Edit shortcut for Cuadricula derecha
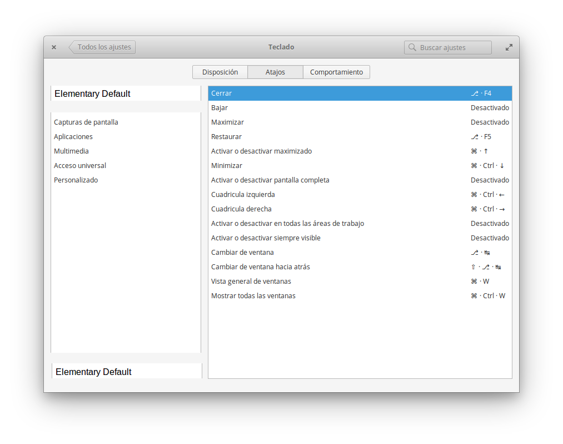Screen dimensions: 563x444 (x=487, y=209)
